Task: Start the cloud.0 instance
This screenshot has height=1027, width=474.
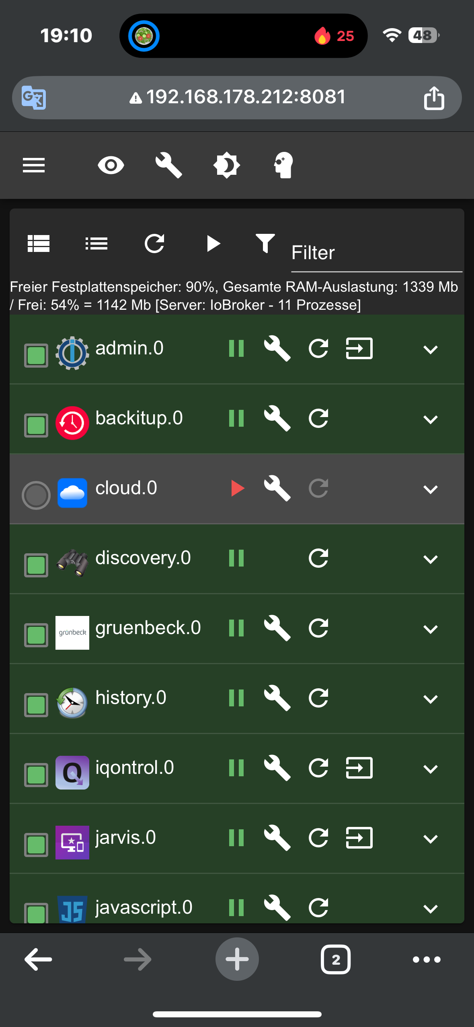Action: coord(237,489)
